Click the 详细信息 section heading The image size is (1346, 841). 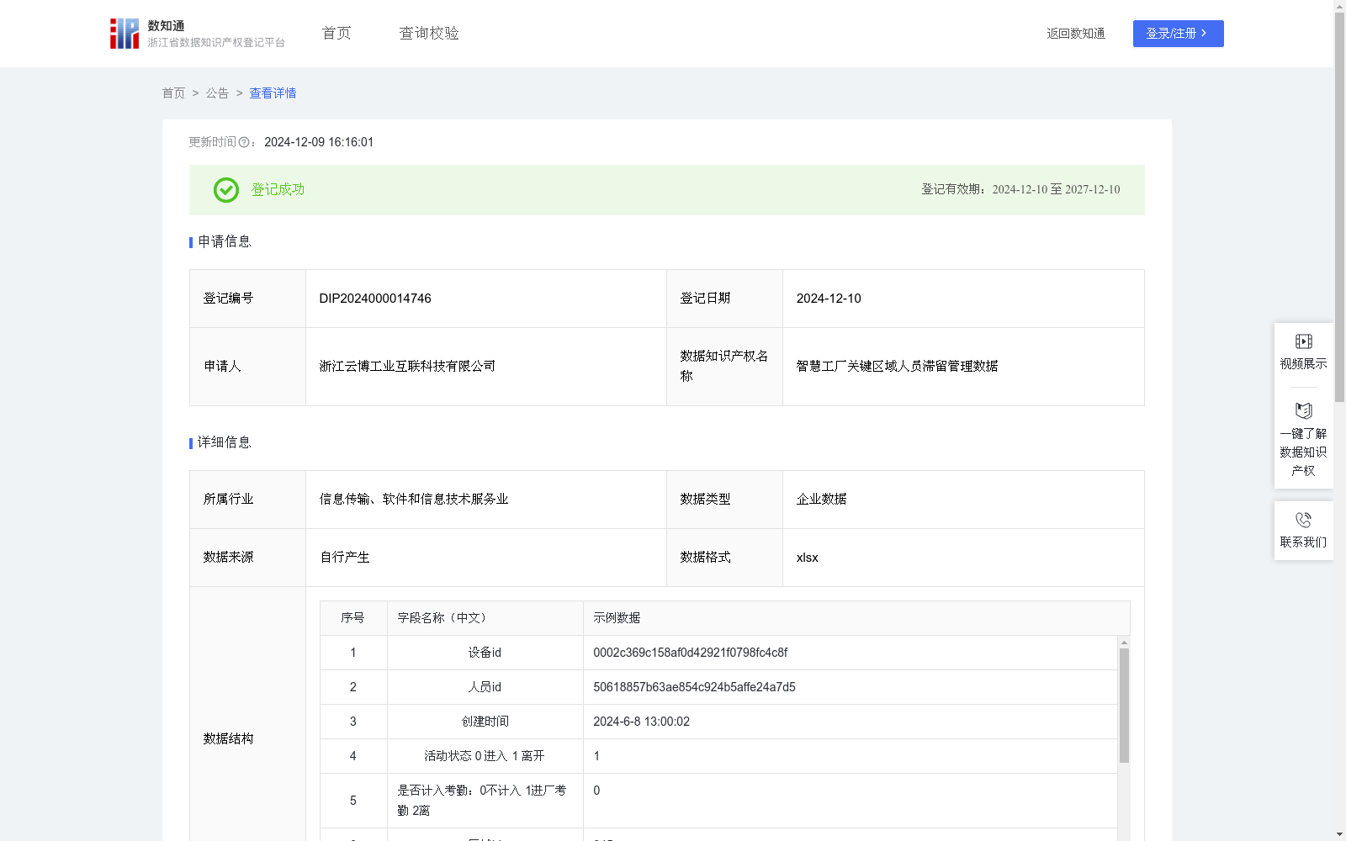[x=224, y=442]
